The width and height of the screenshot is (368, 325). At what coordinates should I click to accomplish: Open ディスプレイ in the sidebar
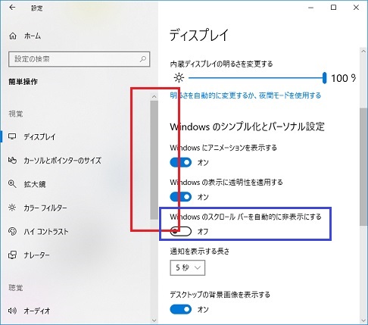click(x=39, y=136)
